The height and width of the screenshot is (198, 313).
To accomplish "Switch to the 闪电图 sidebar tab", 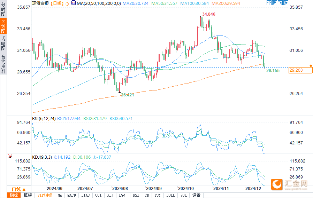I will pos(3,43).
